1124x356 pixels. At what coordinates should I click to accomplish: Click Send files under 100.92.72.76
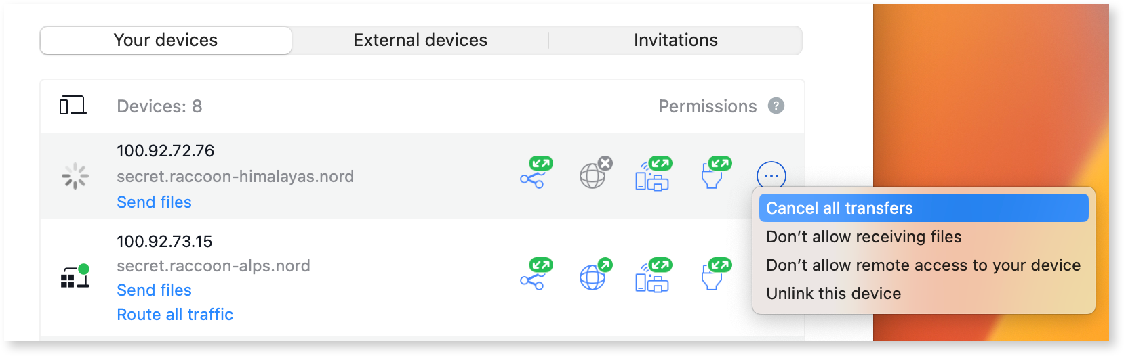154,202
